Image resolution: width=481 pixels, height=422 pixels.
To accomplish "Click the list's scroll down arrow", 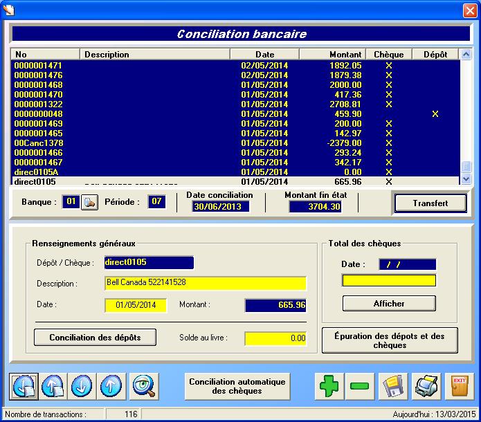I will click(466, 179).
